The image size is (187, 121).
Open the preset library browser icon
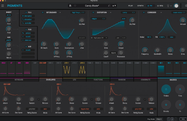[71, 6]
